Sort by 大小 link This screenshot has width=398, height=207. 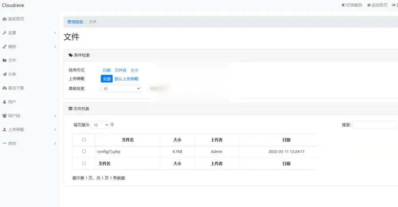pyautogui.click(x=134, y=70)
